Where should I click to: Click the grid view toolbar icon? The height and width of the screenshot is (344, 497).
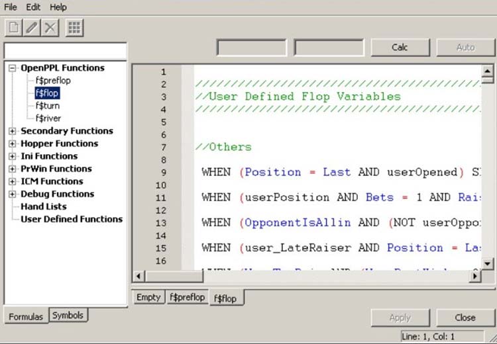(x=74, y=28)
